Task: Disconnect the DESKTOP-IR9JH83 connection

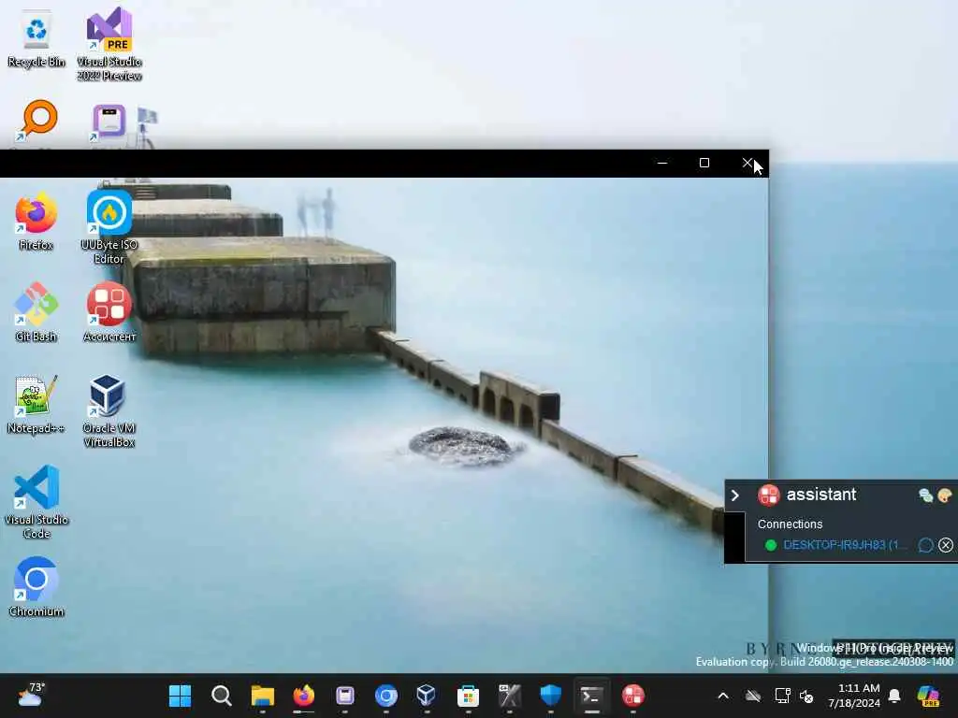Action: click(x=945, y=545)
